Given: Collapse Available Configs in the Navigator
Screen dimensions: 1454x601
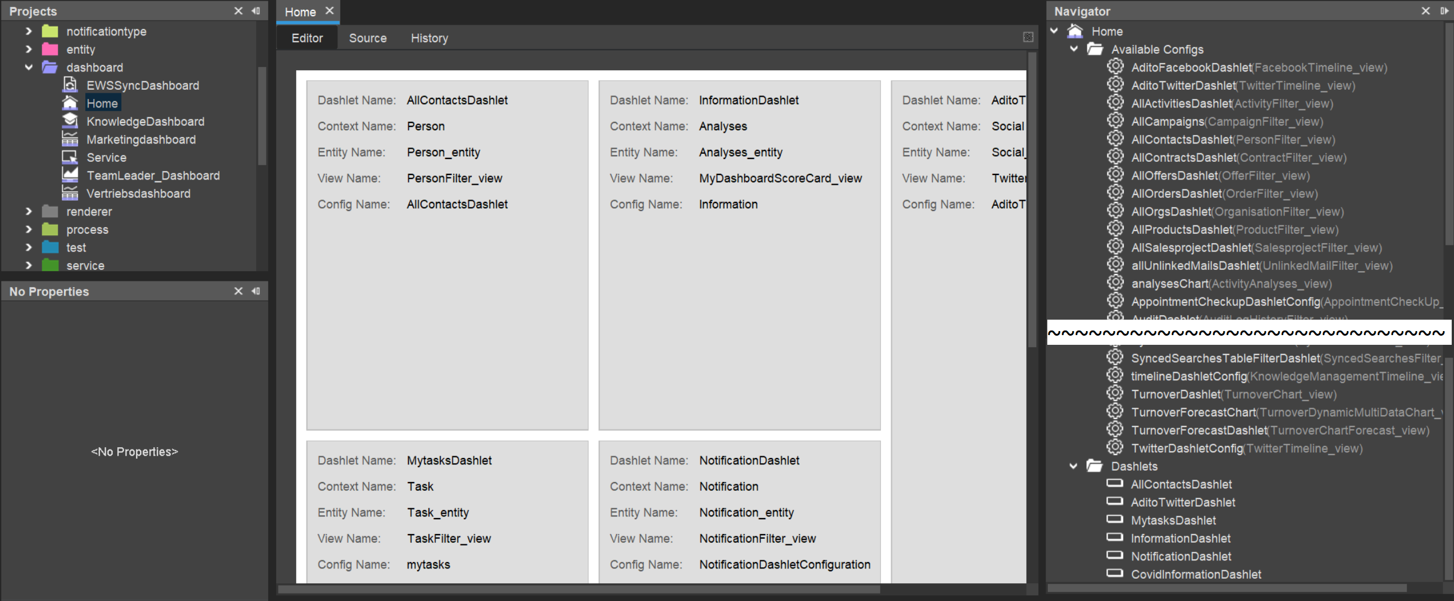Looking at the screenshot, I should click(x=1074, y=49).
